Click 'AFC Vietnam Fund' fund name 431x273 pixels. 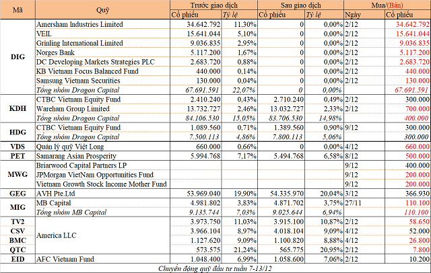(x=65, y=259)
